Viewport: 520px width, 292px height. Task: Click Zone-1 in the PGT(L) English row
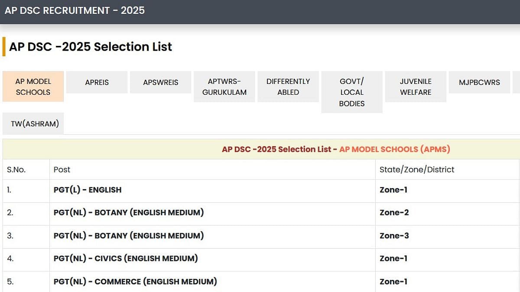(x=393, y=190)
